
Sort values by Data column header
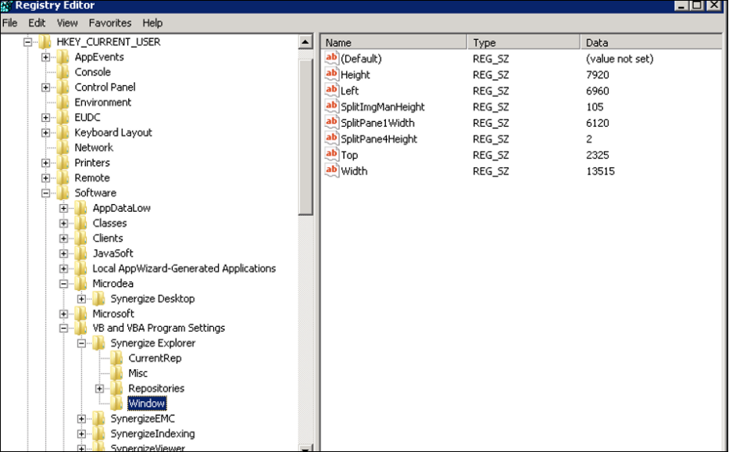point(652,42)
